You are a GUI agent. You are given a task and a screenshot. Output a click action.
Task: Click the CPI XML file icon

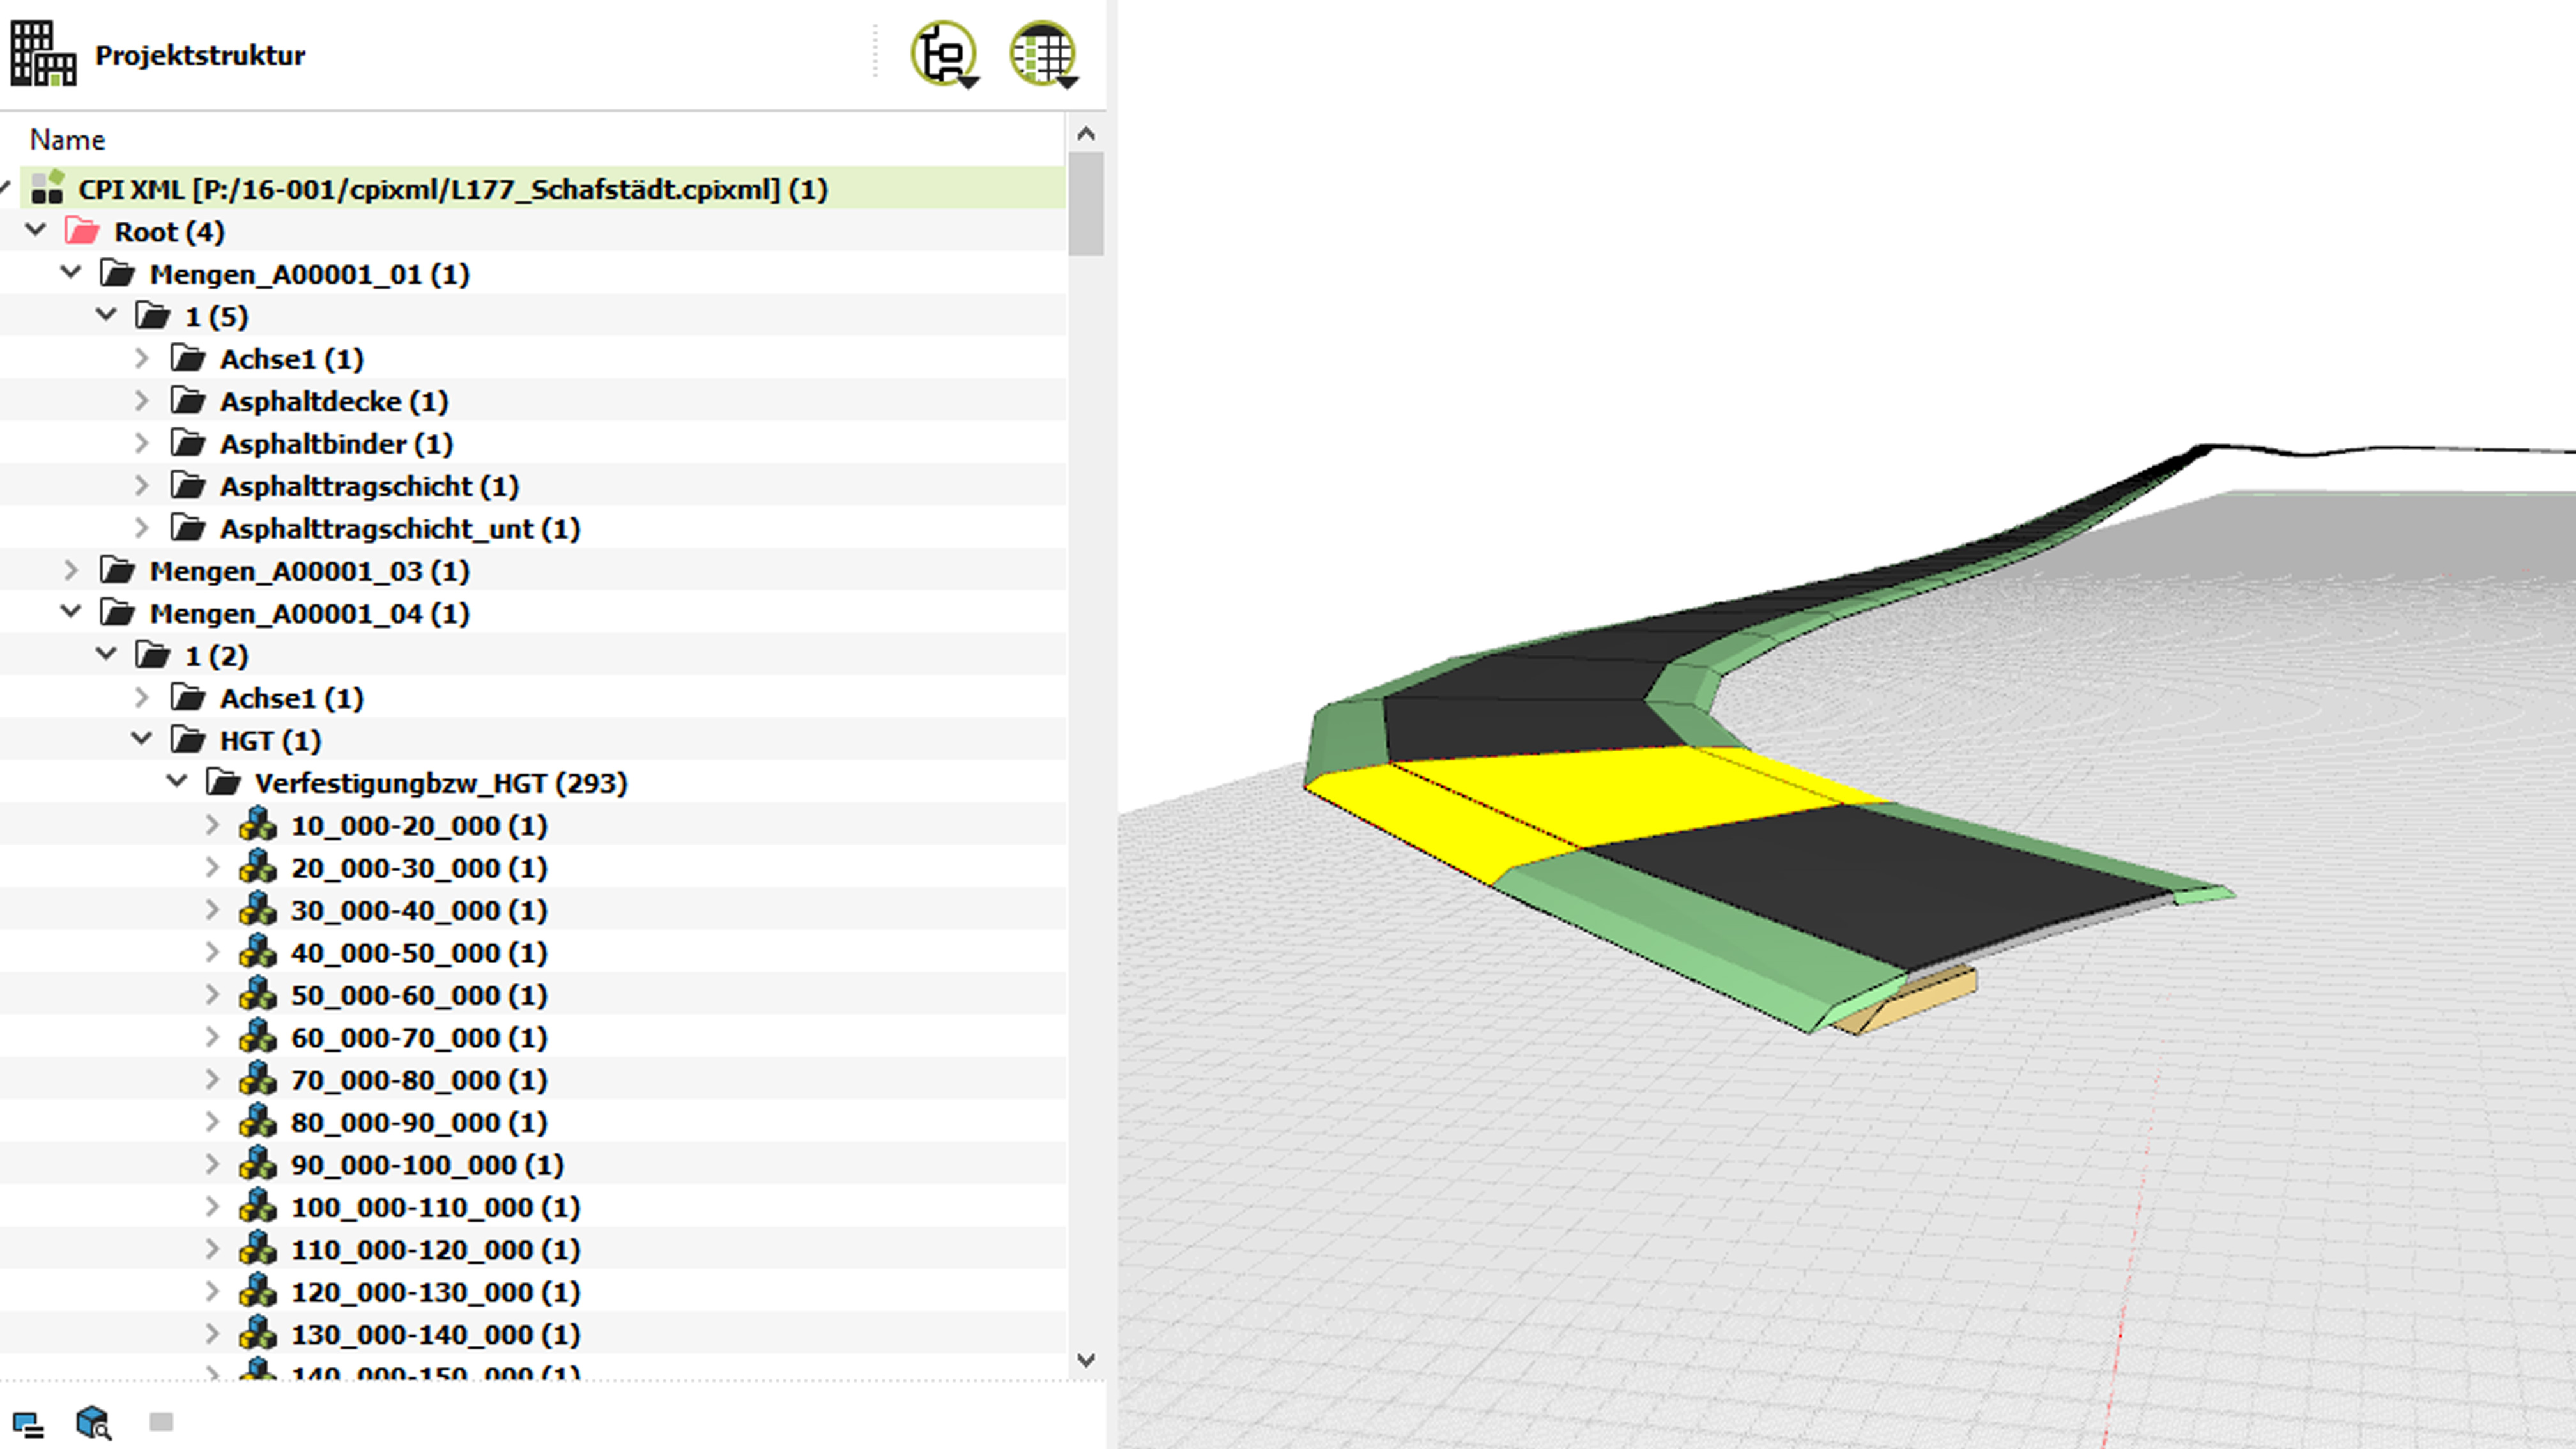pos(47,188)
